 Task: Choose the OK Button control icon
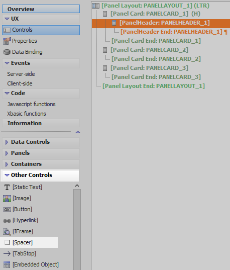7,210
